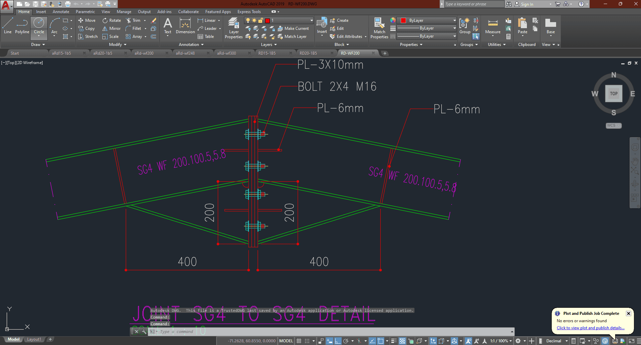Toggle grid display in status bar
Image resolution: width=641 pixels, height=345 pixels.
[299, 341]
